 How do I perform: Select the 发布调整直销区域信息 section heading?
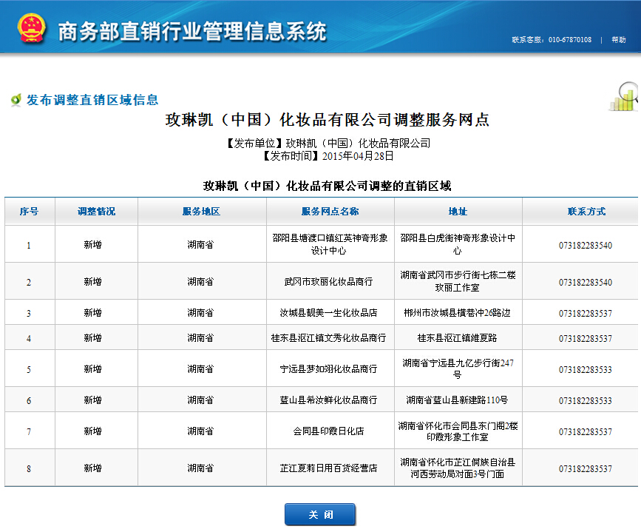point(92,100)
